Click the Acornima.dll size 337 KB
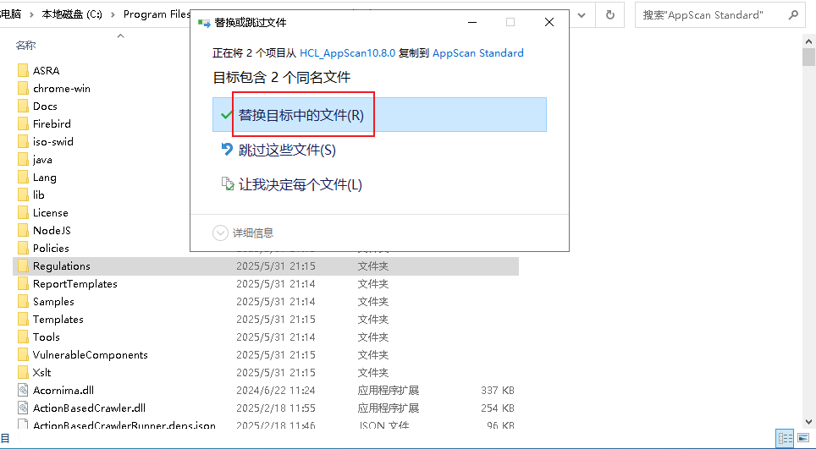Viewport: 816px width, 449px height. 498,391
